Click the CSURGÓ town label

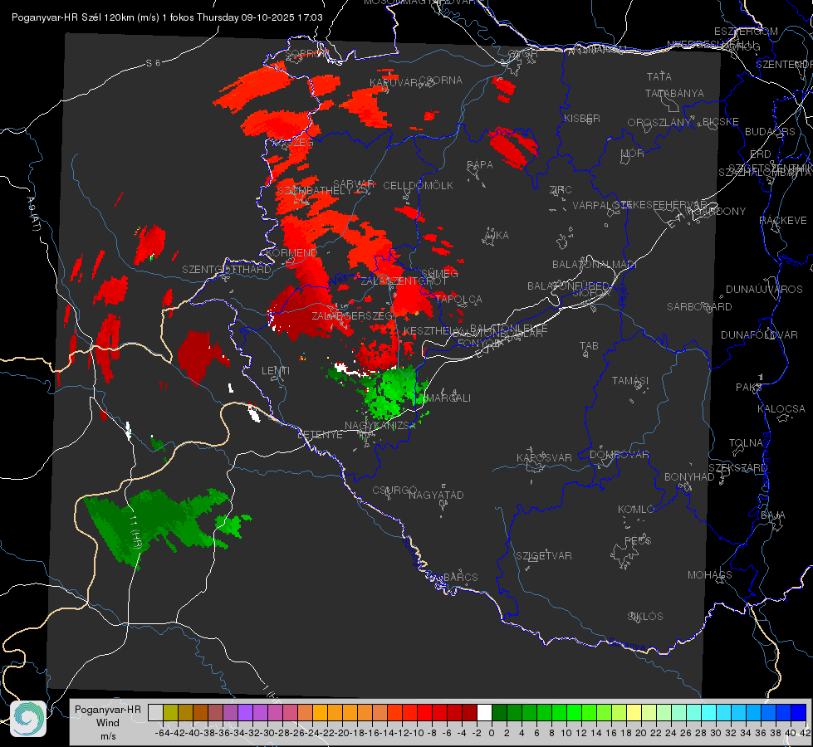point(394,490)
